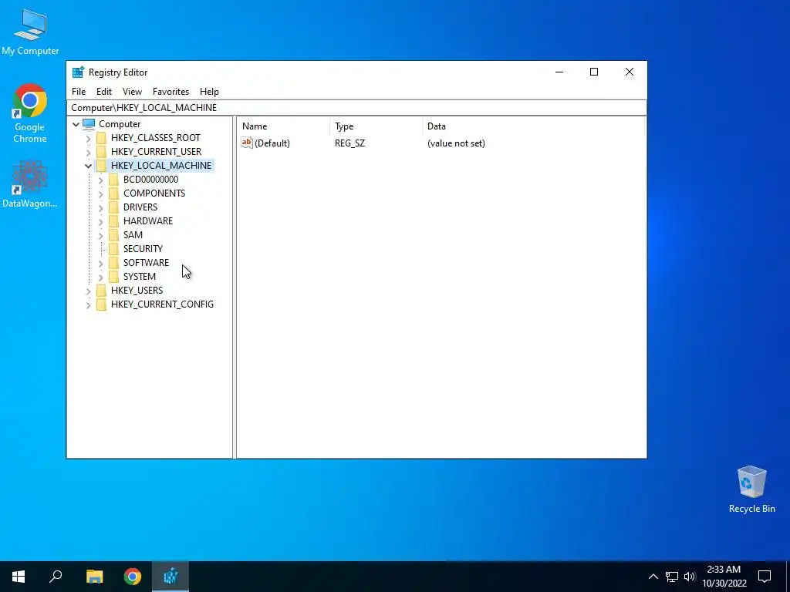The height and width of the screenshot is (592, 790).
Task: Maximize the Registry Editor window
Action: [594, 72]
